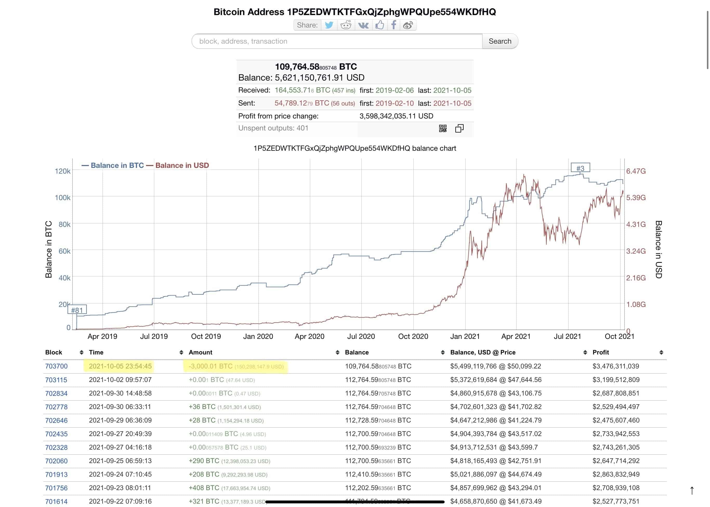Open block 703700 link
710x507 pixels.
pos(56,366)
